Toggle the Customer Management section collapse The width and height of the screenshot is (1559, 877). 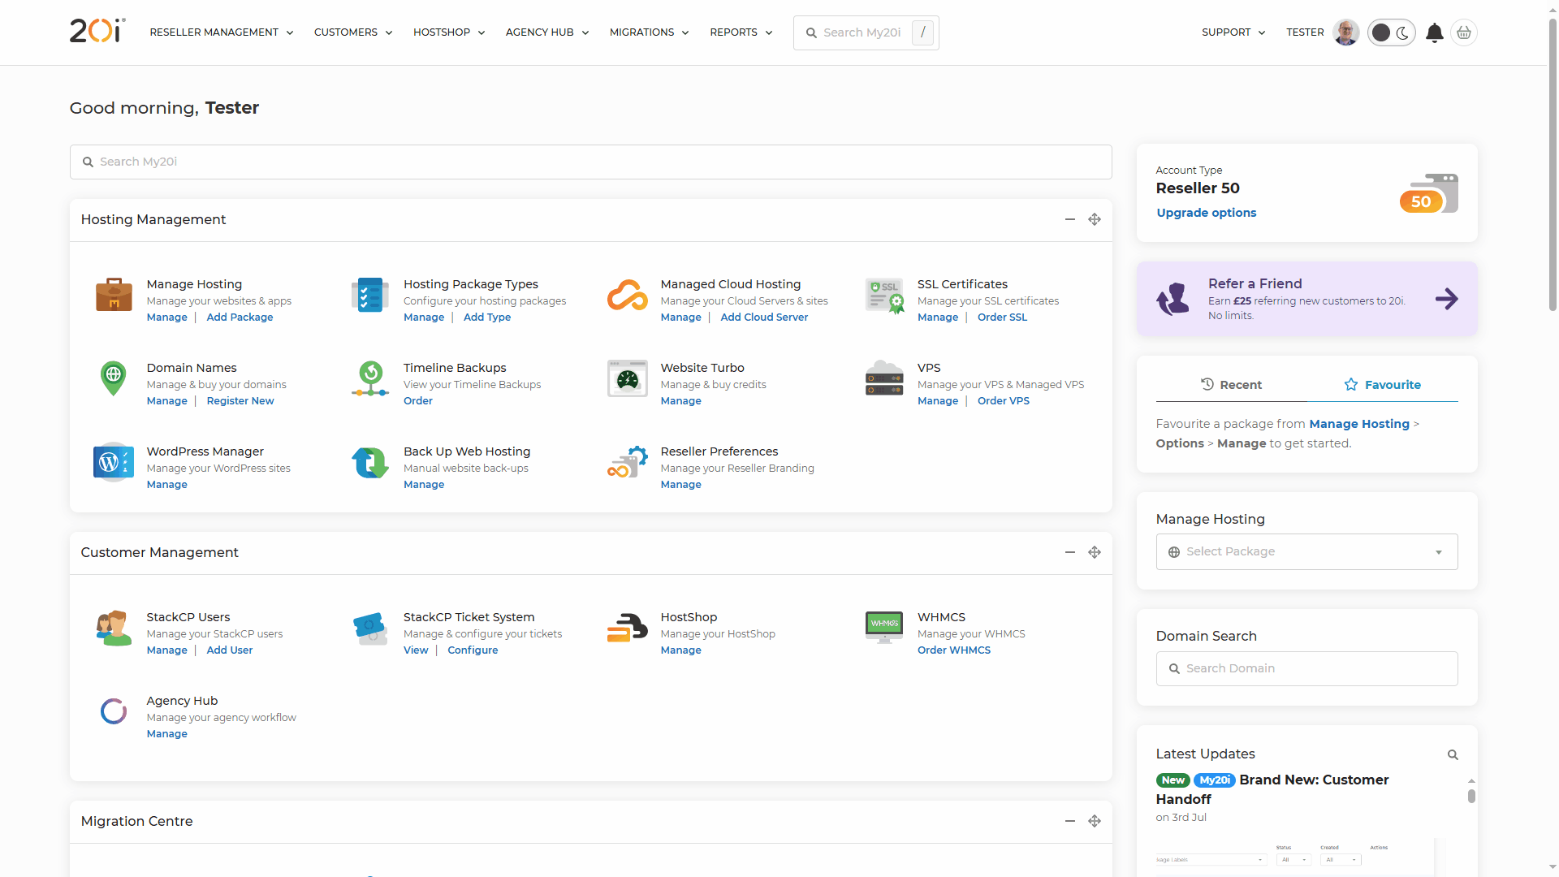1071,552
